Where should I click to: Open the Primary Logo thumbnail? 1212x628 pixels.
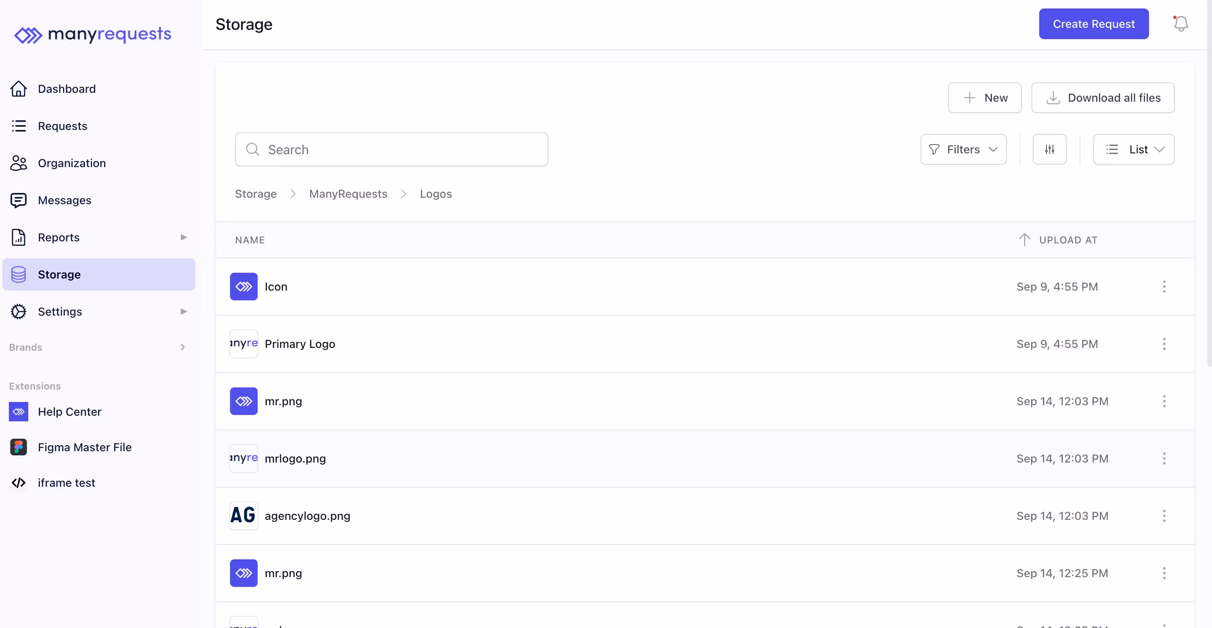pos(243,344)
